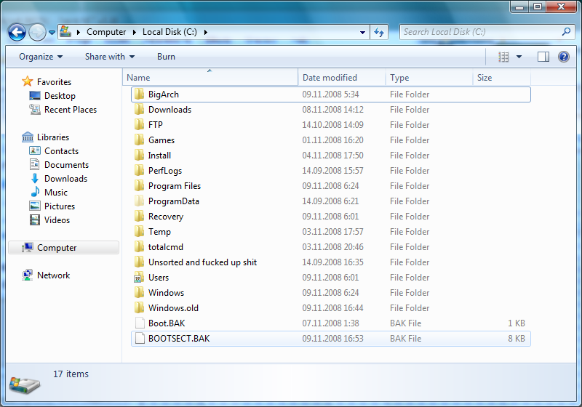Screen dimensions: 582x407
Task: Open Downloads library in navigation pane
Action: (x=65, y=179)
